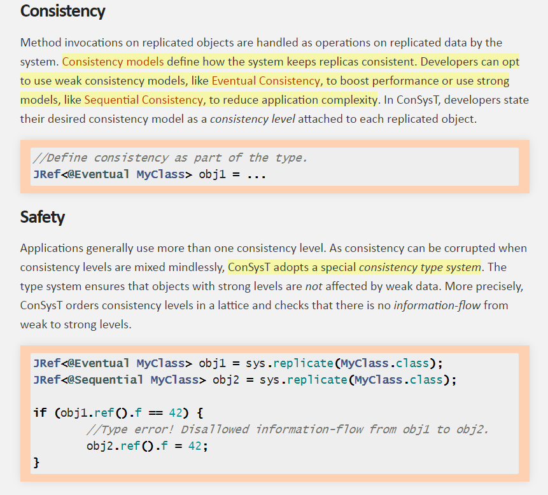Image resolution: width=548 pixels, height=495 pixels.
Task: Click the italic phrase 'consistency level'
Action: coord(252,119)
